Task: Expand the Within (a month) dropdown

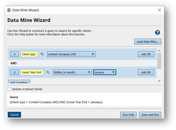Action: pos(72,72)
